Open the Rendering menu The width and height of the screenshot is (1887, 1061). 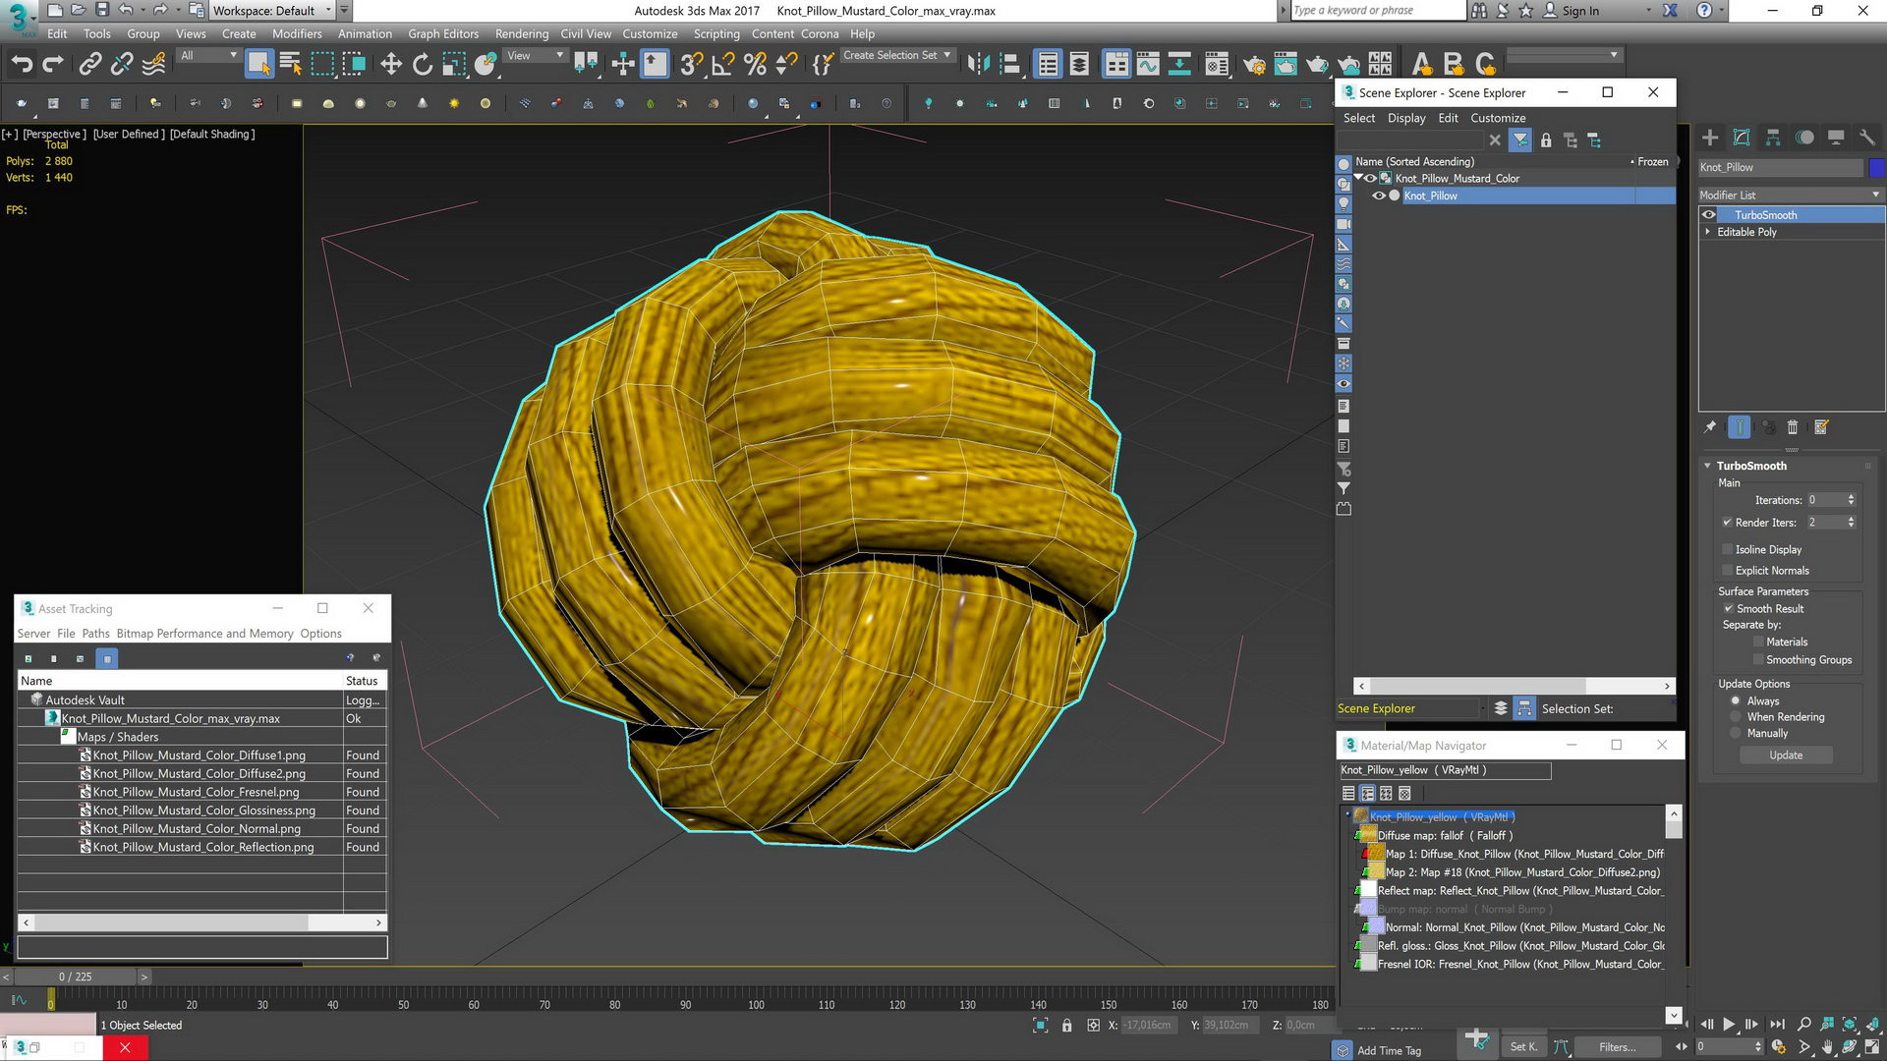[x=522, y=33]
